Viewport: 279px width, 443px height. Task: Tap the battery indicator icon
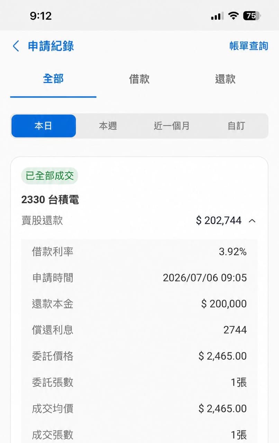(252, 16)
